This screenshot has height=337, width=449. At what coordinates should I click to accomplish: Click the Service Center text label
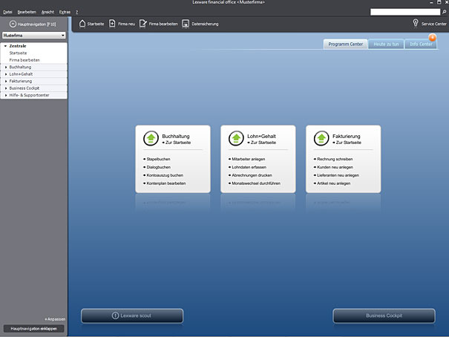click(434, 24)
